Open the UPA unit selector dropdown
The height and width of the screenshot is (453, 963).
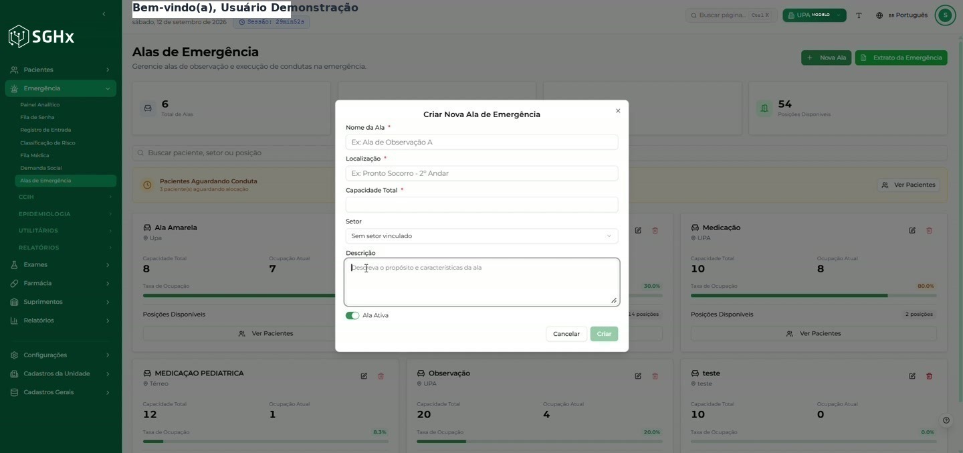(x=815, y=15)
